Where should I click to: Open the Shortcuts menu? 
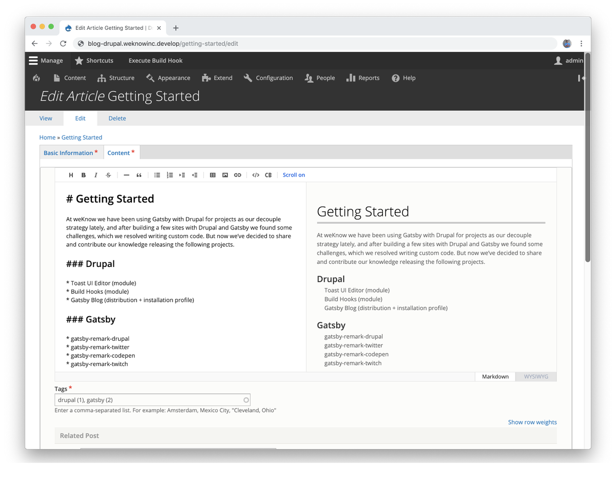coord(94,61)
